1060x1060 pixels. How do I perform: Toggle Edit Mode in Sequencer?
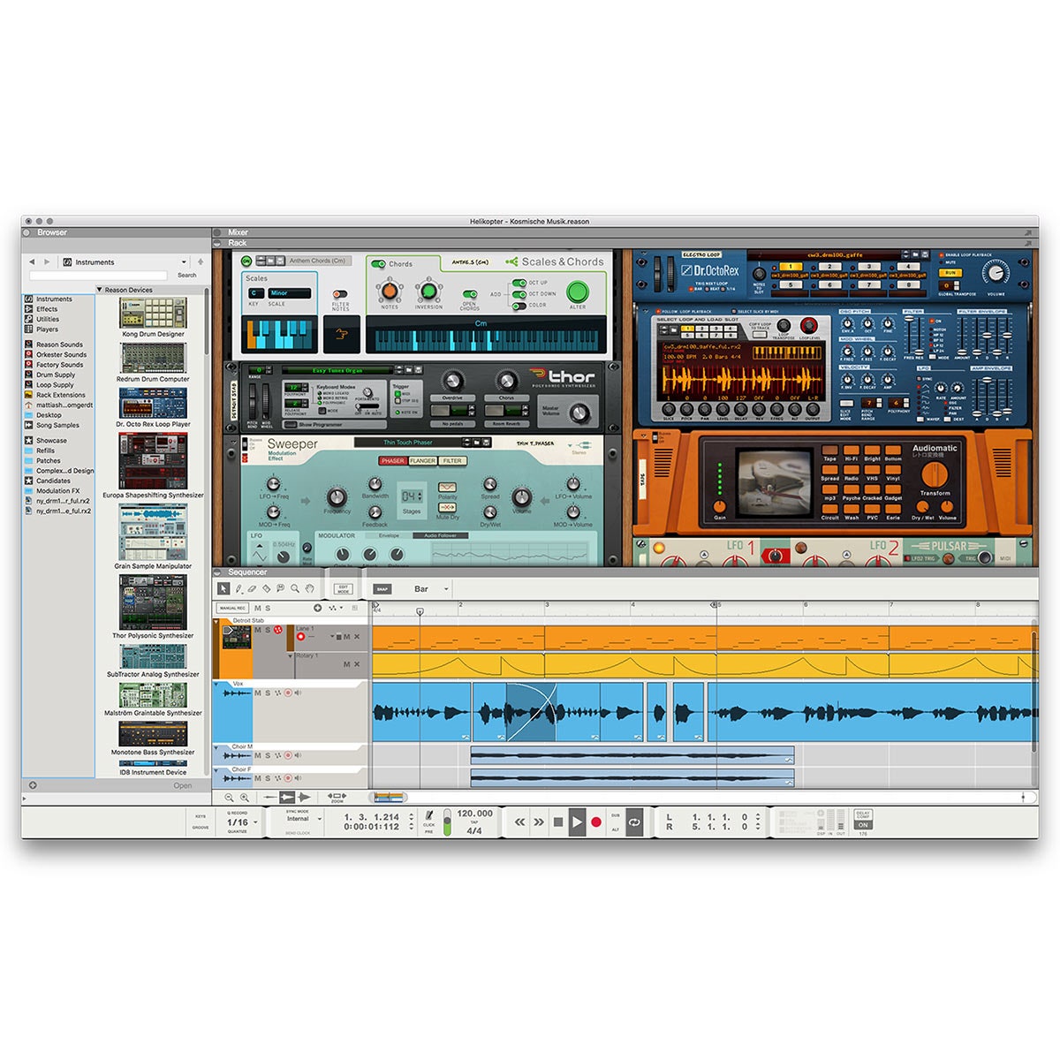[x=344, y=589]
